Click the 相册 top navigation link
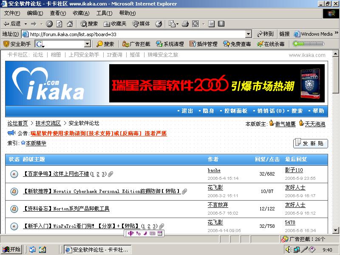 coord(56,55)
